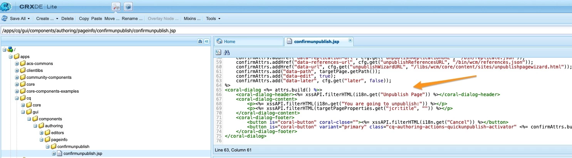Screen dimensions: 572x158
Task: Click the acs-commons folder icon
Action: point(23,63)
